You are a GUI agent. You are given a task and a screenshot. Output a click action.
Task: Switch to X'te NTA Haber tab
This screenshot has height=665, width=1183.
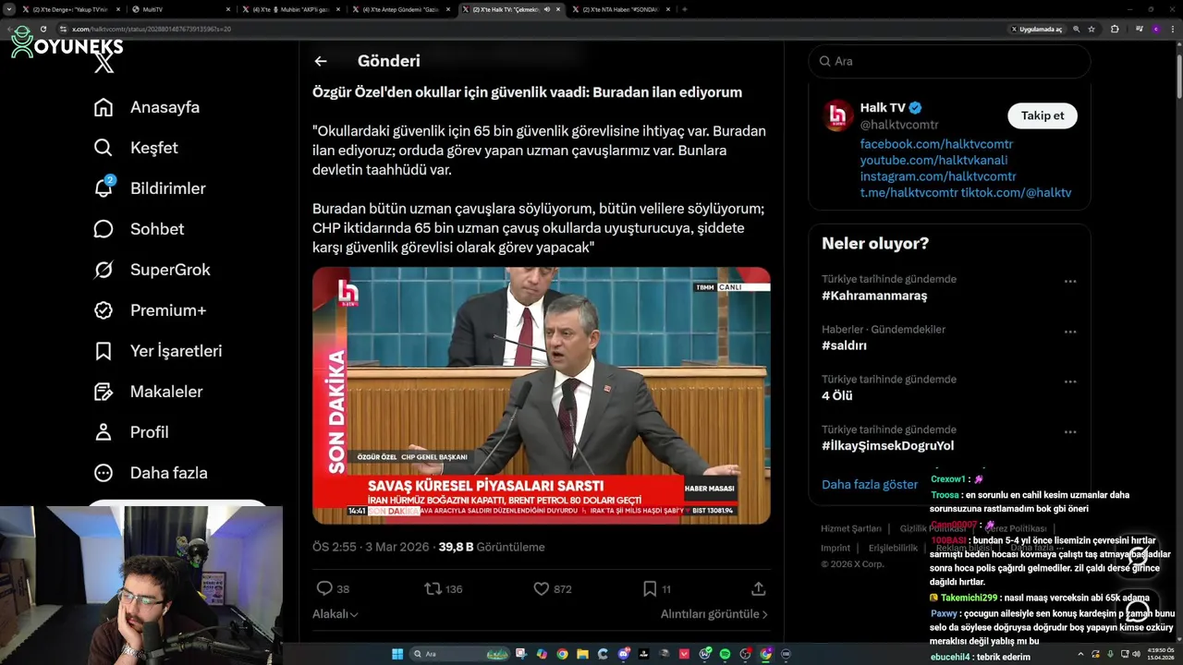pos(621,9)
